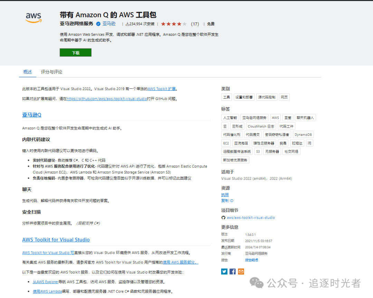373x298 pixels.
Task: Click the CloudWatch 日志 tag
Action: (x=261, y=126)
